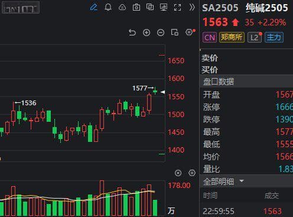Click the 成交 column header
Image resolution: width=293 pixels, height=217 pixels.
(x=272, y=196)
